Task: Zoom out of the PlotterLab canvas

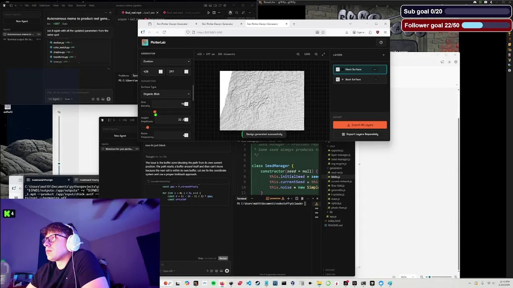Action: [298, 54]
